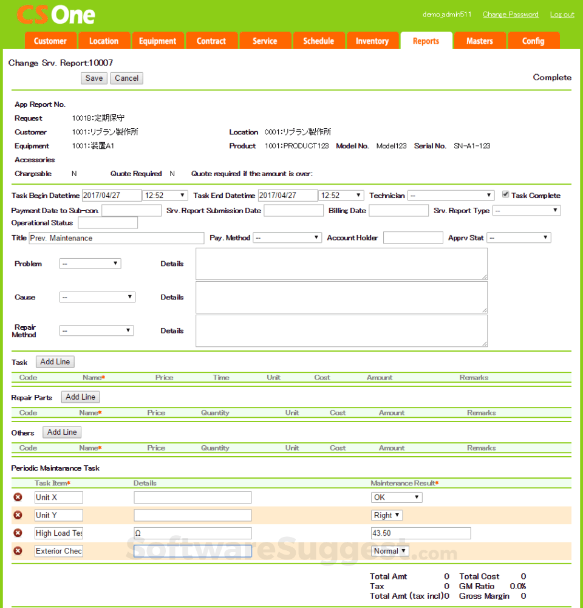This screenshot has width=583, height=608.
Task: Save the service report
Action: tap(94, 78)
